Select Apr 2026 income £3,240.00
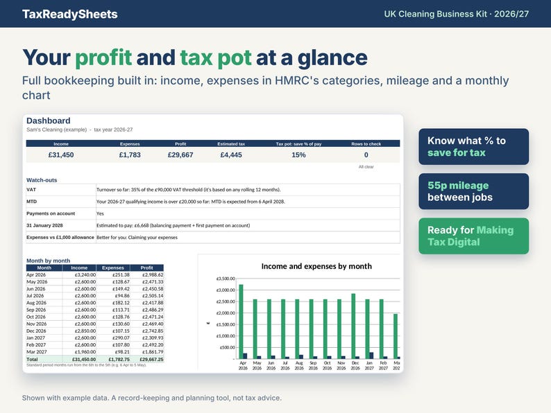Screen dimensions: 551x413 click(x=85, y=274)
